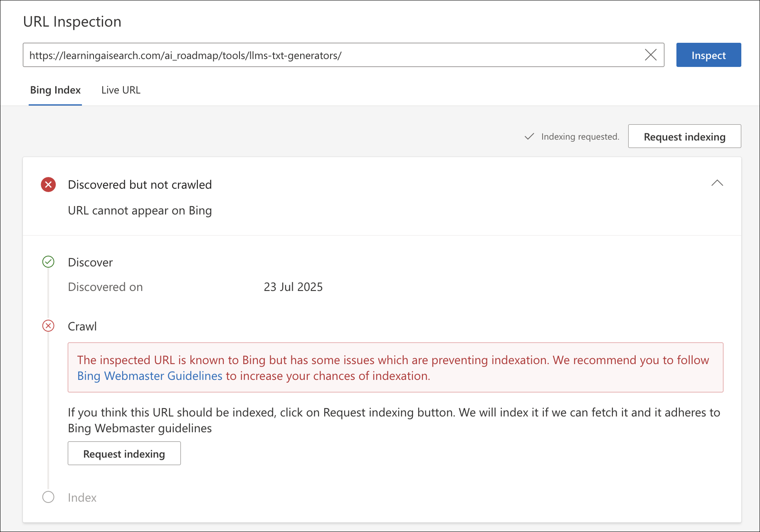Click the red error icon beside Discovered but not crawled
This screenshot has height=532, width=760.
(48, 185)
